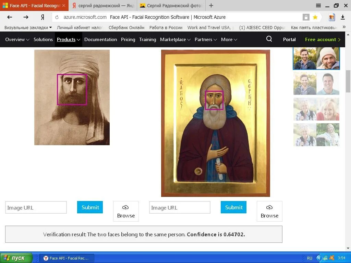Submit the left image URL
This screenshot has height=263, width=351.
point(90,207)
